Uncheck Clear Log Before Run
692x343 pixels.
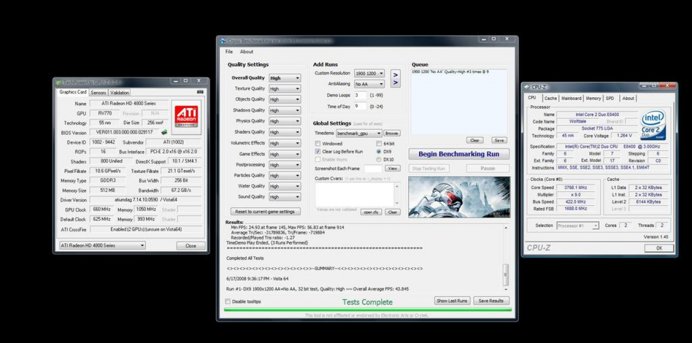point(318,152)
